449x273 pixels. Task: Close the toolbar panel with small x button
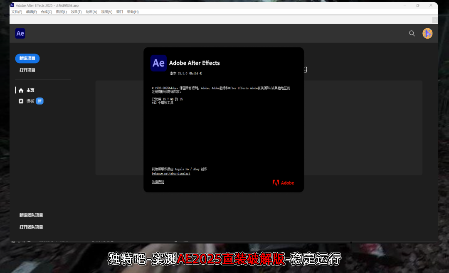(x=435, y=20)
